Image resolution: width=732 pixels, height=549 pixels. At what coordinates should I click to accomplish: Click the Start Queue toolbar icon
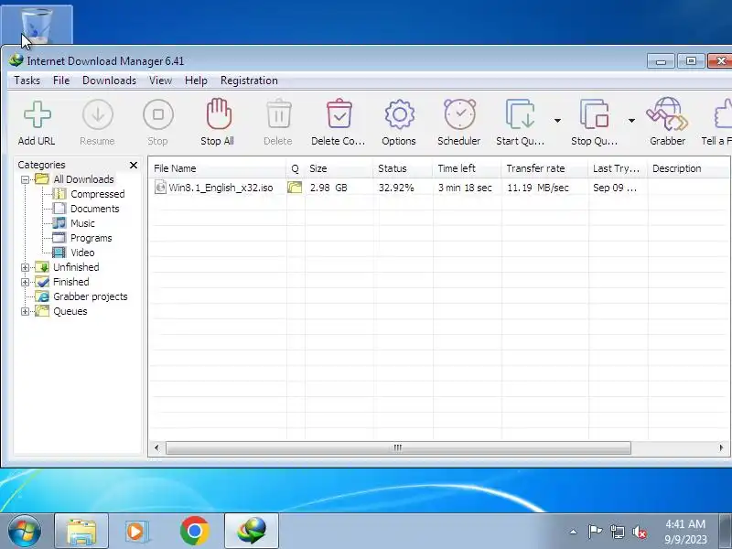(520, 113)
